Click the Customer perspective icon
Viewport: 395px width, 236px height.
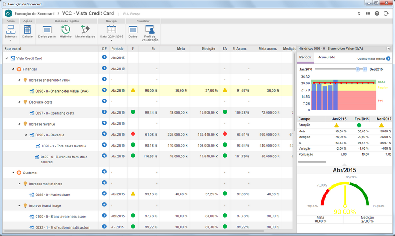(x=19, y=173)
